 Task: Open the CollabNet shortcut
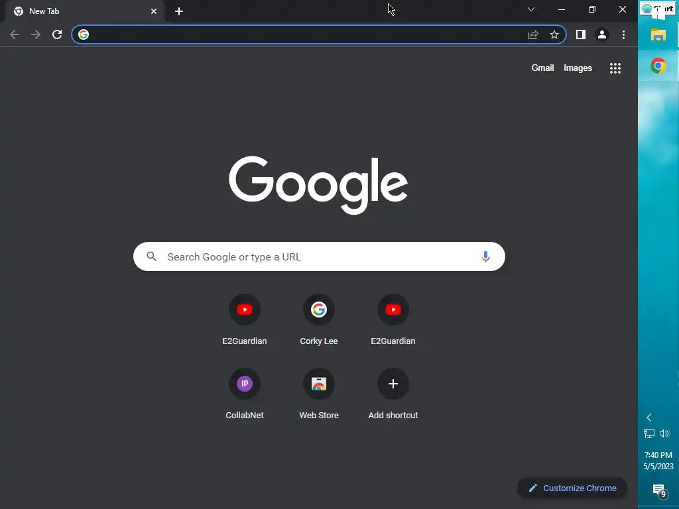[x=245, y=394]
